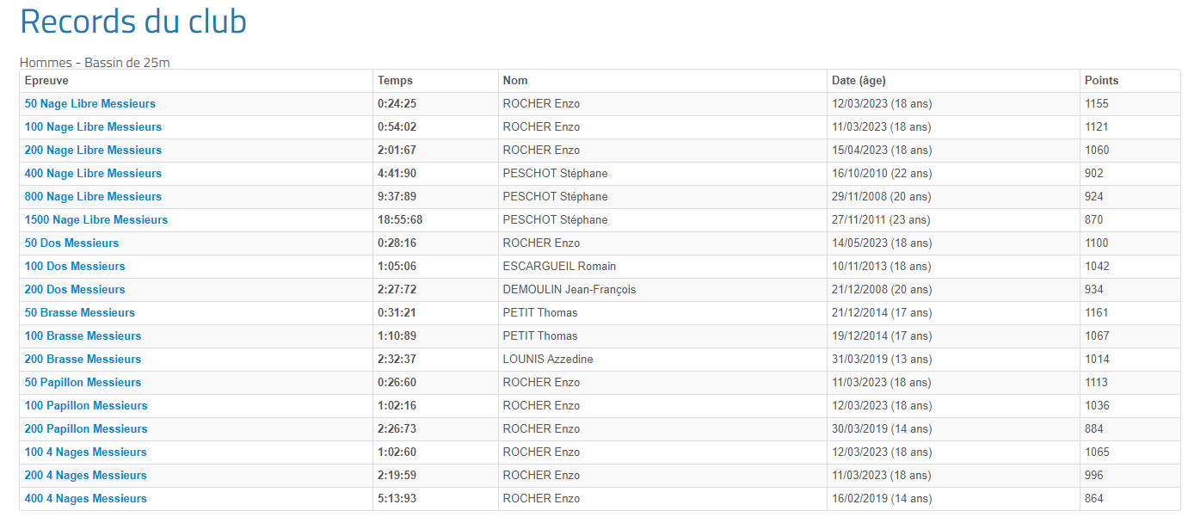Open 200 Nage Libre Messieurs record
The image size is (1188, 517).
[93, 151]
